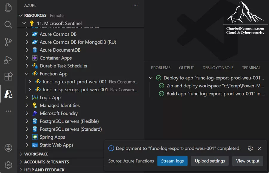Screen dimensions: 269x173
Task: Open the Explorer view in activity bar
Action: tap(8, 7)
